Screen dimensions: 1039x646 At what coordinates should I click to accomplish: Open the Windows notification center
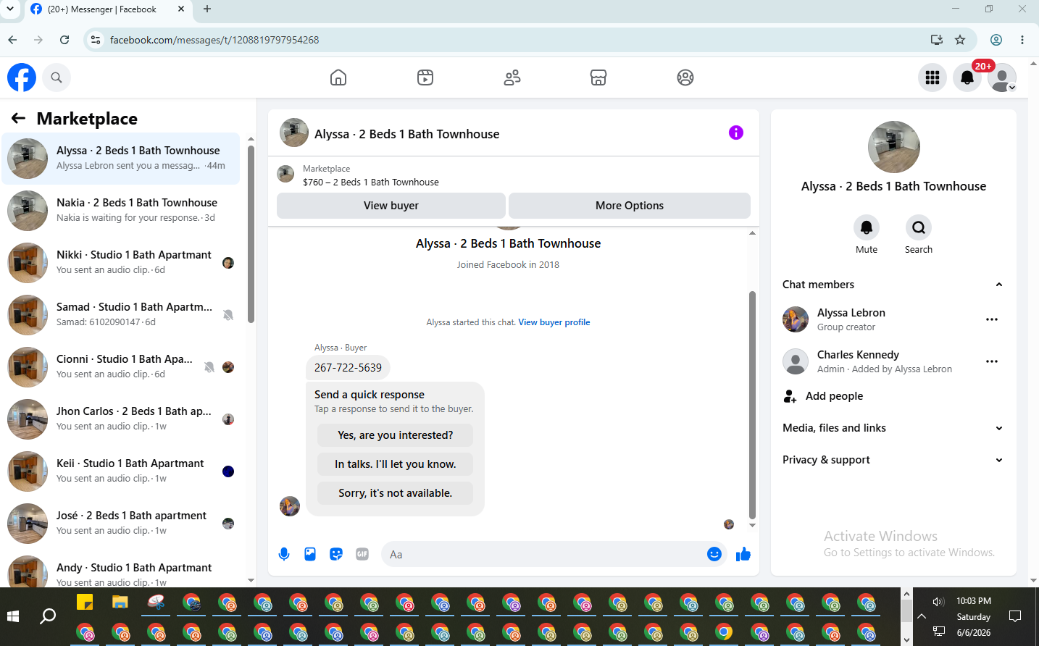click(1015, 616)
